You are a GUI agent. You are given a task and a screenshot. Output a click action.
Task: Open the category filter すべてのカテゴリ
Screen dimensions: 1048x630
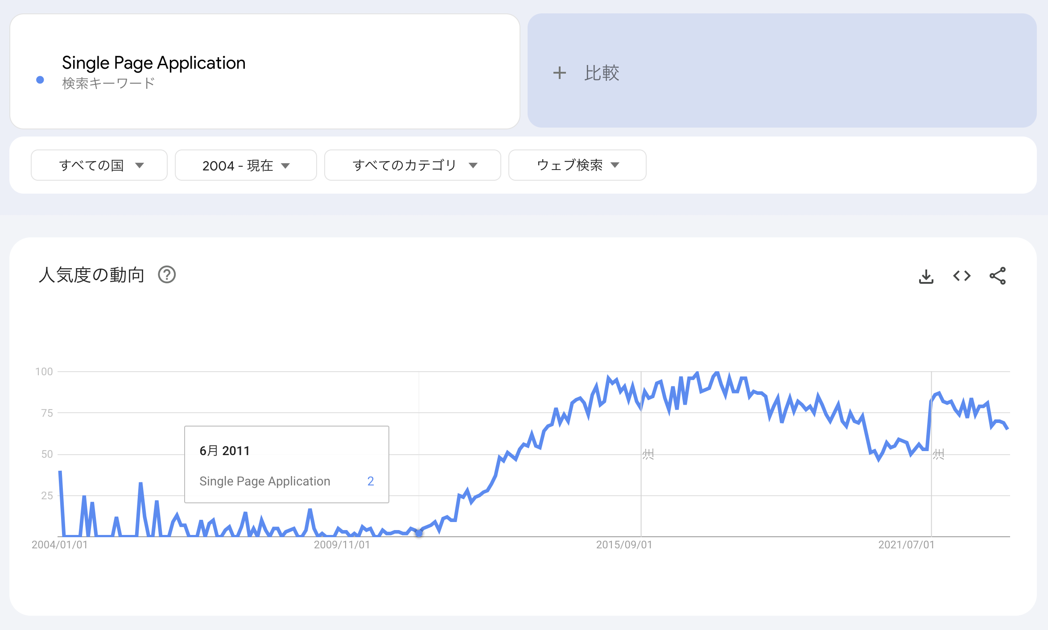pyautogui.click(x=413, y=165)
